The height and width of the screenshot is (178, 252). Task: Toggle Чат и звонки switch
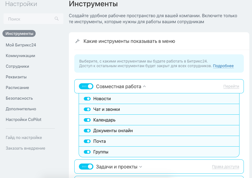(87, 109)
